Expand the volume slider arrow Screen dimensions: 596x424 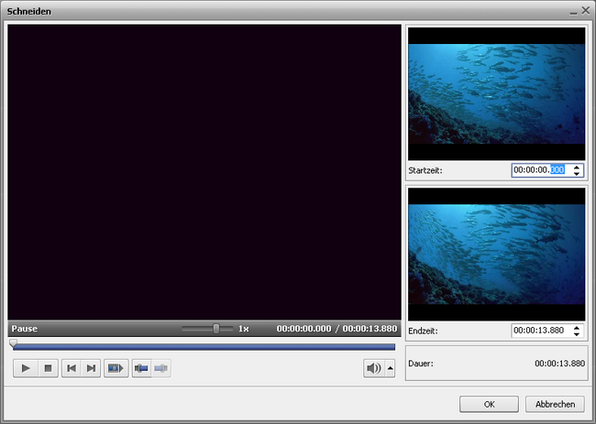tap(391, 368)
